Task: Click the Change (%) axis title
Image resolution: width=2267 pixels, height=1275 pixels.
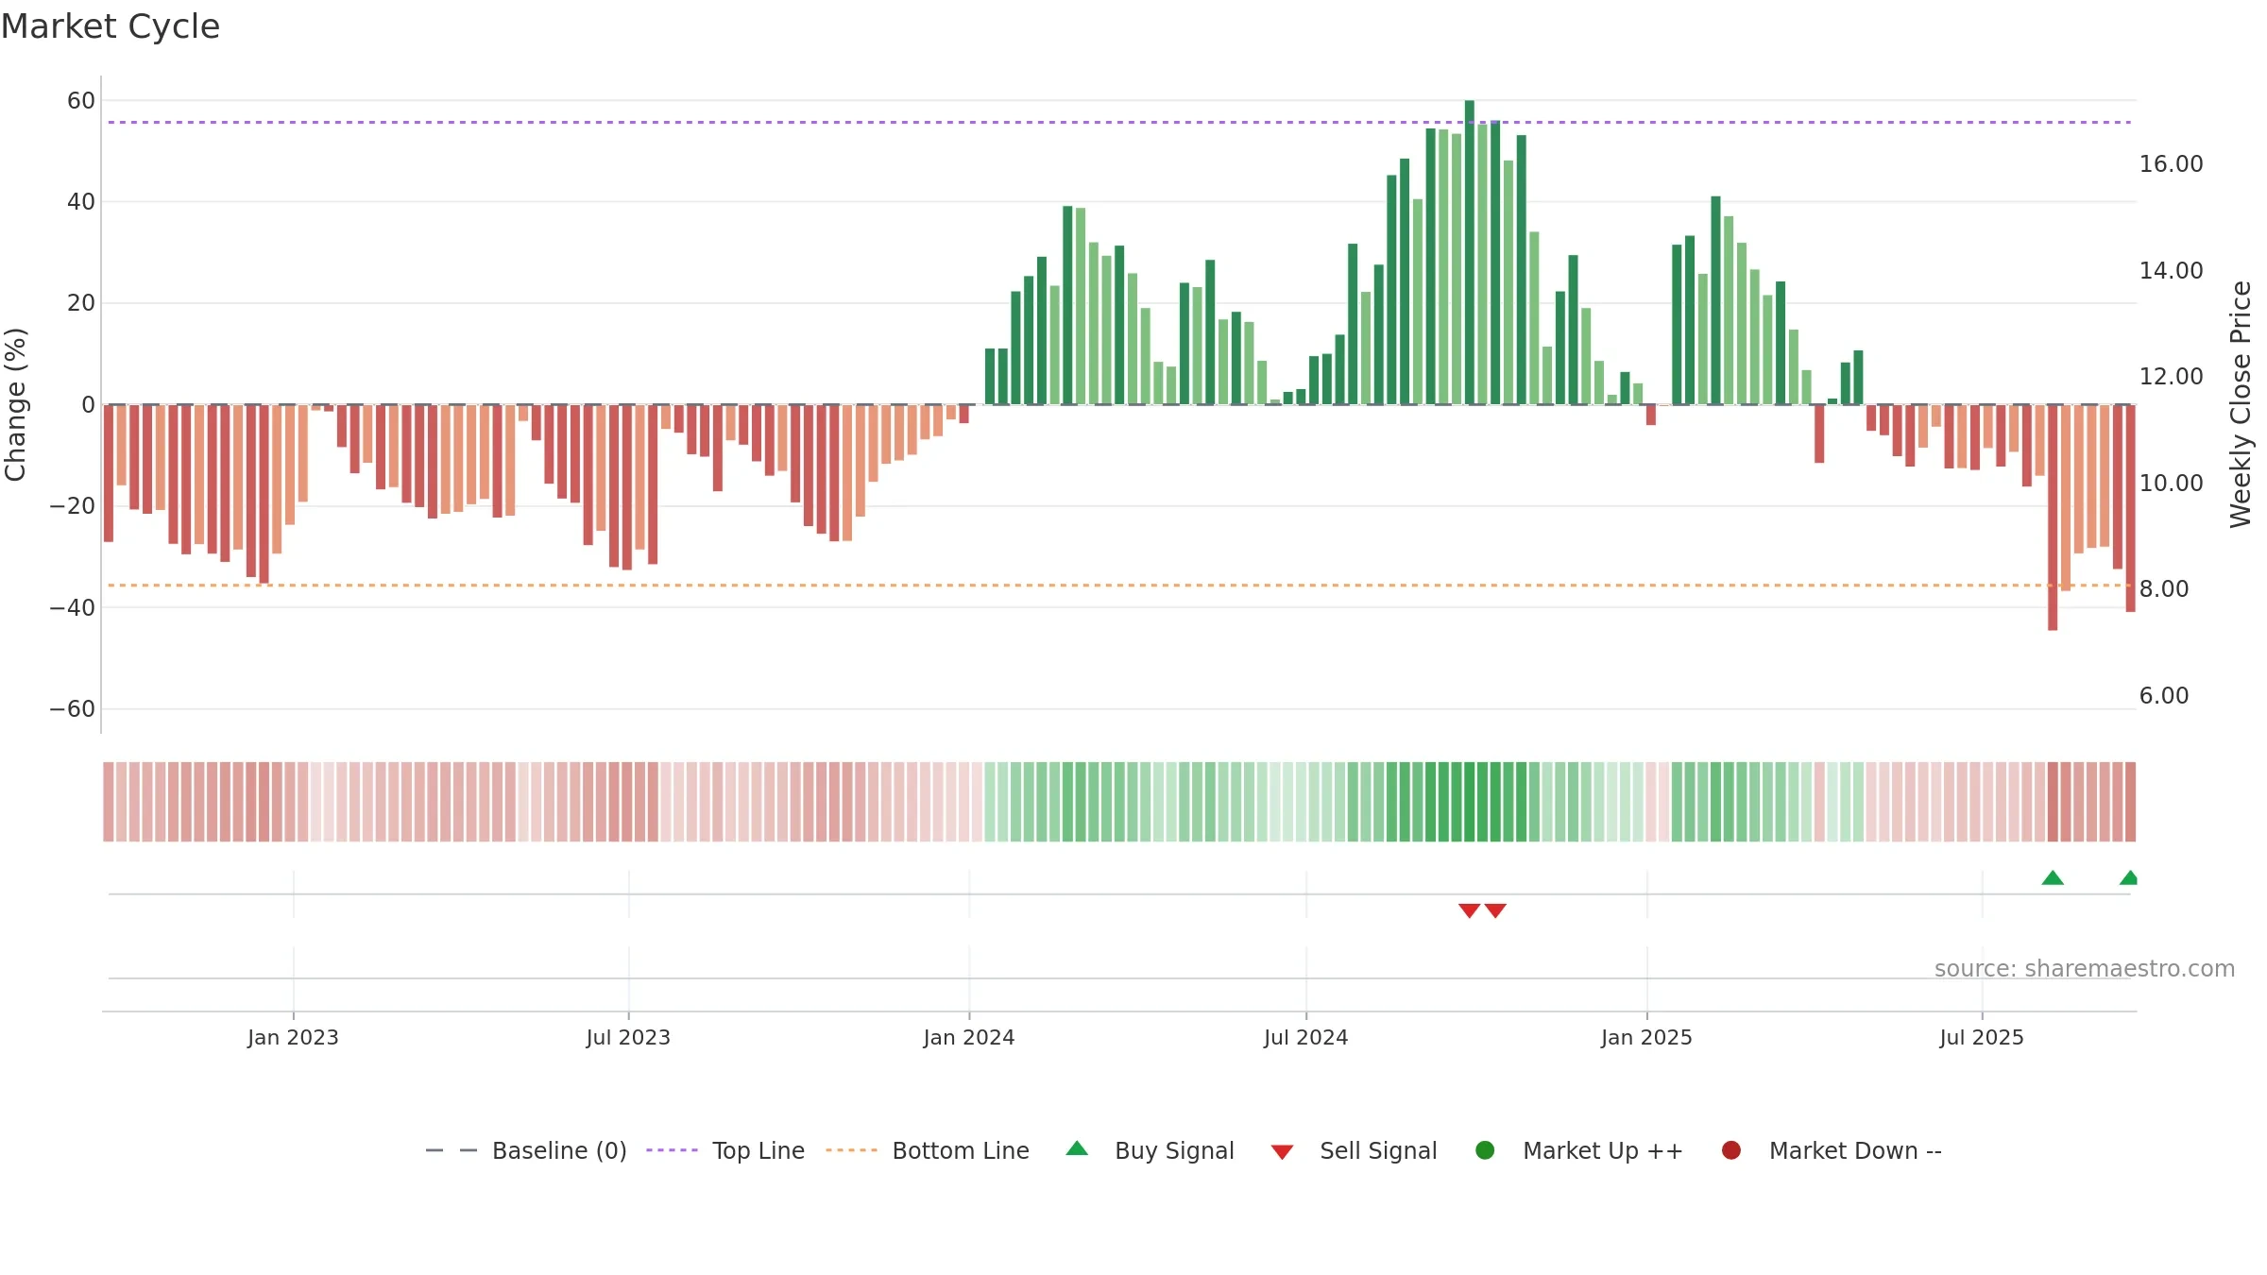Action: (15, 404)
